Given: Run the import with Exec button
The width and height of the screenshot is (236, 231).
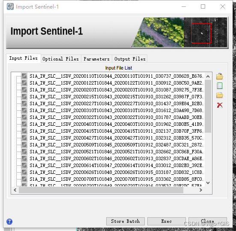Looking at the screenshot, I should pos(167,222).
